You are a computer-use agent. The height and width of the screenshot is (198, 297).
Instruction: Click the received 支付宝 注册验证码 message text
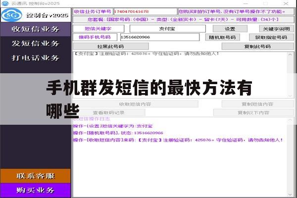tap(147, 53)
